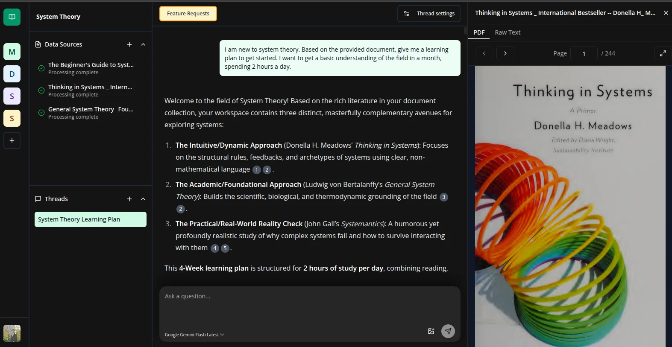Image resolution: width=672 pixels, height=347 pixels.
Task: Open Thinking in Systems data source entry
Action: (91, 90)
